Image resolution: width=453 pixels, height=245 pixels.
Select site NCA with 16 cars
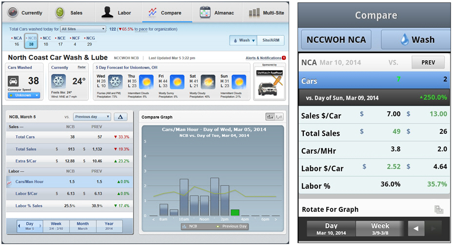[x=17, y=41]
